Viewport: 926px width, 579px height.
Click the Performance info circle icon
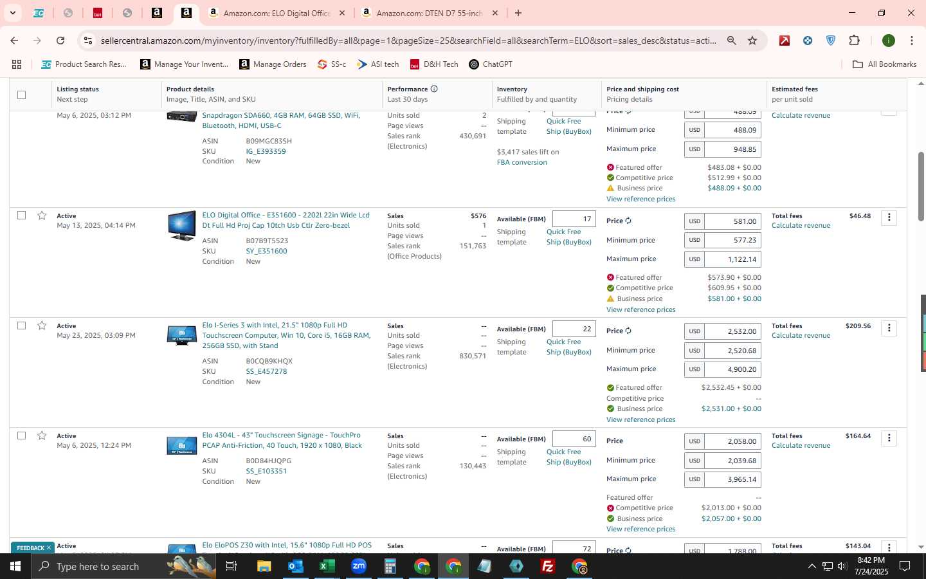tap(434, 89)
